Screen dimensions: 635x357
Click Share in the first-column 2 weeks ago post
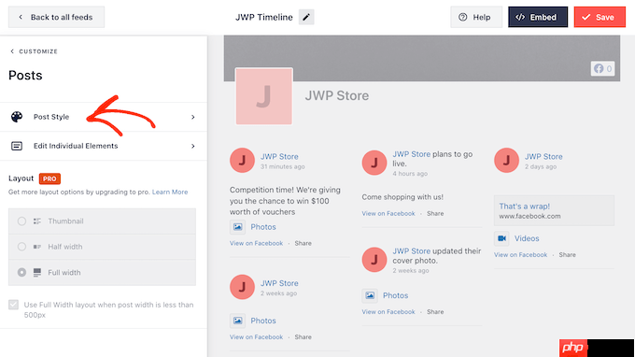pos(303,337)
